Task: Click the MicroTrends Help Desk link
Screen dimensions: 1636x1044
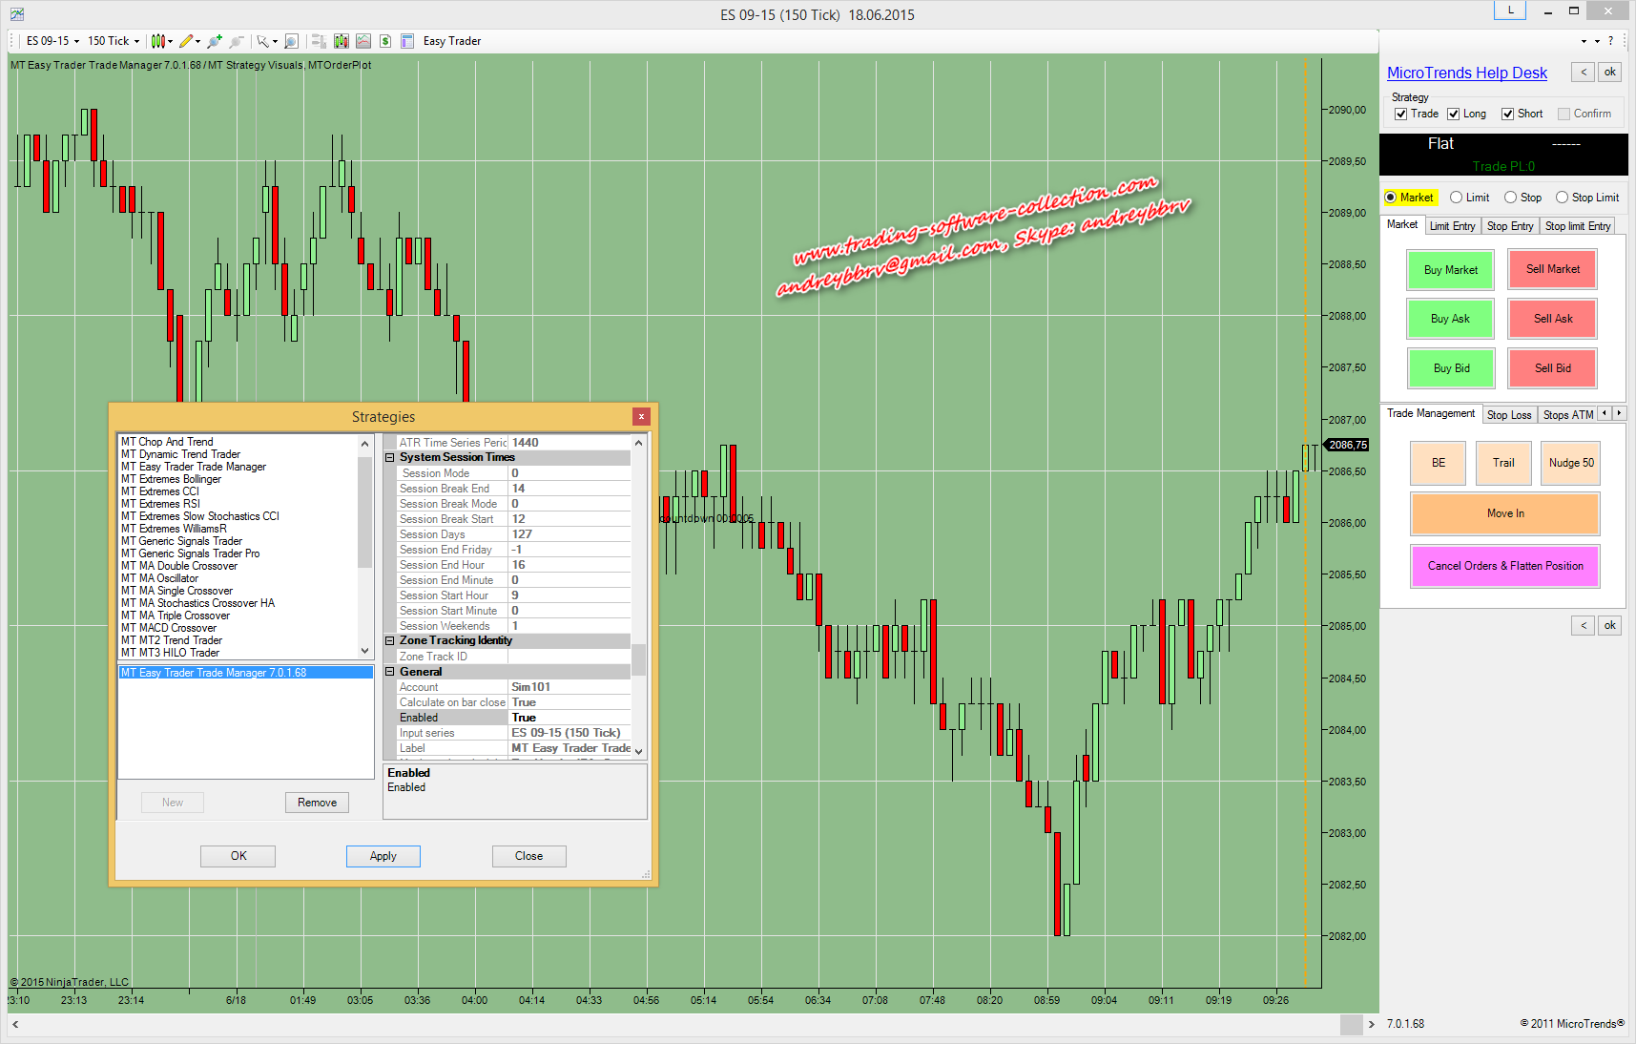Action: 1466,73
